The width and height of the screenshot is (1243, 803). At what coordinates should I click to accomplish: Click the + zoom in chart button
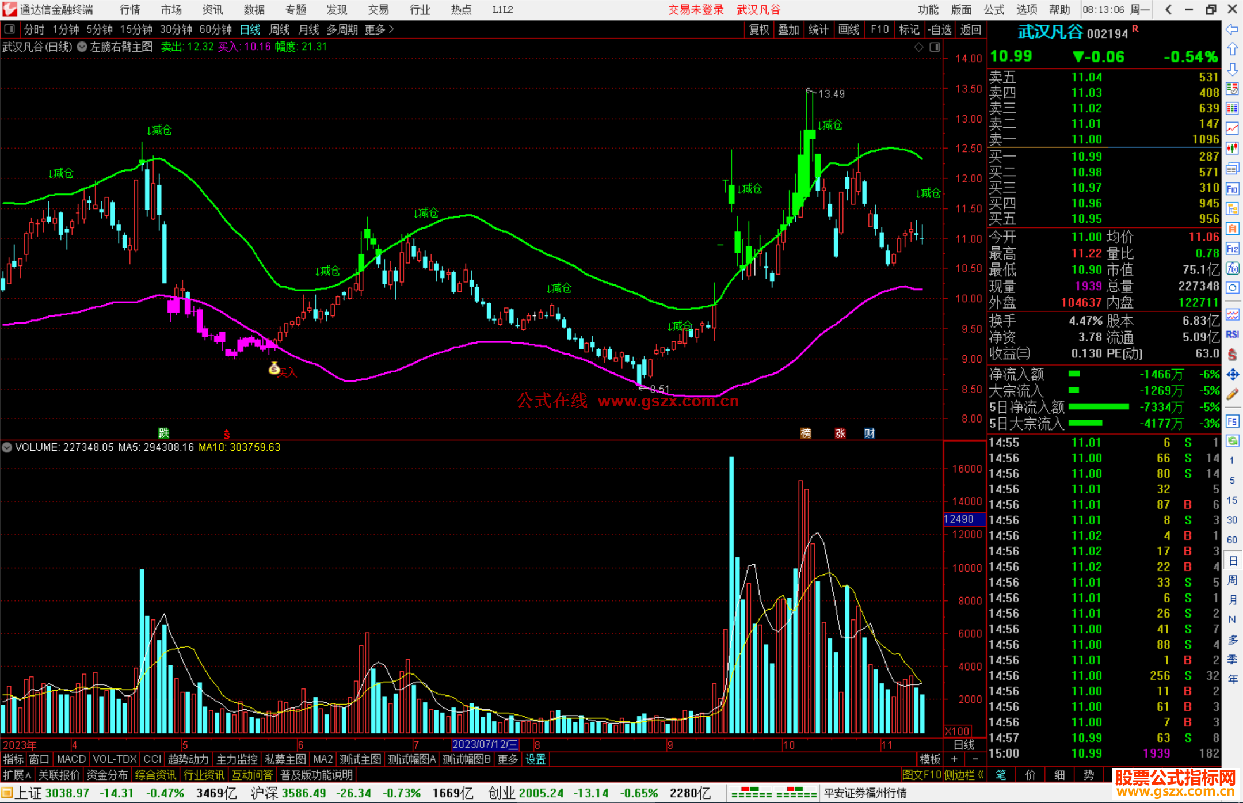pyautogui.click(x=954, y=759)
